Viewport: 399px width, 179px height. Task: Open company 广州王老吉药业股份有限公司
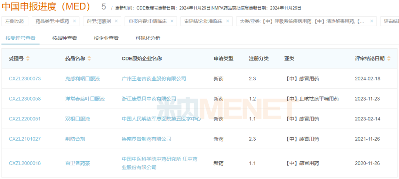pyautogui.click(x=154, y=79)
